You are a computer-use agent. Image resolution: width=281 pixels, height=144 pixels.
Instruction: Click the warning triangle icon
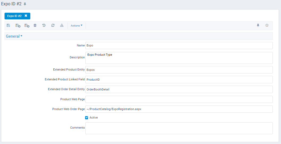[x=62, y=25]
